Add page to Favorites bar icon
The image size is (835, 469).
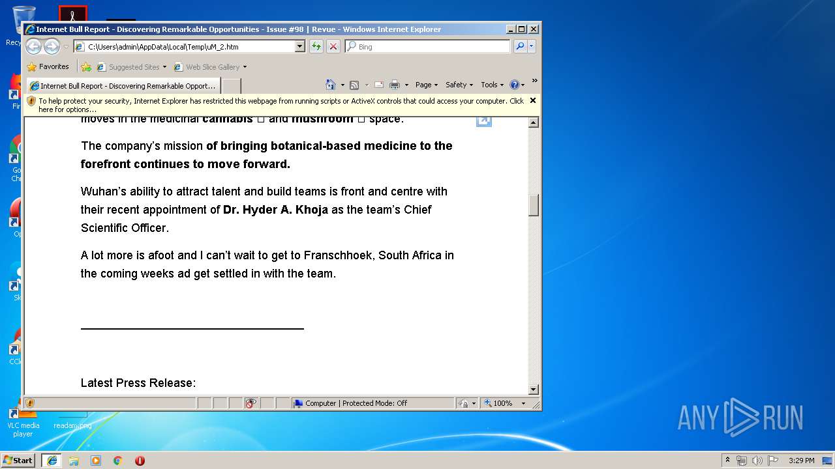[x=86, y=66]
